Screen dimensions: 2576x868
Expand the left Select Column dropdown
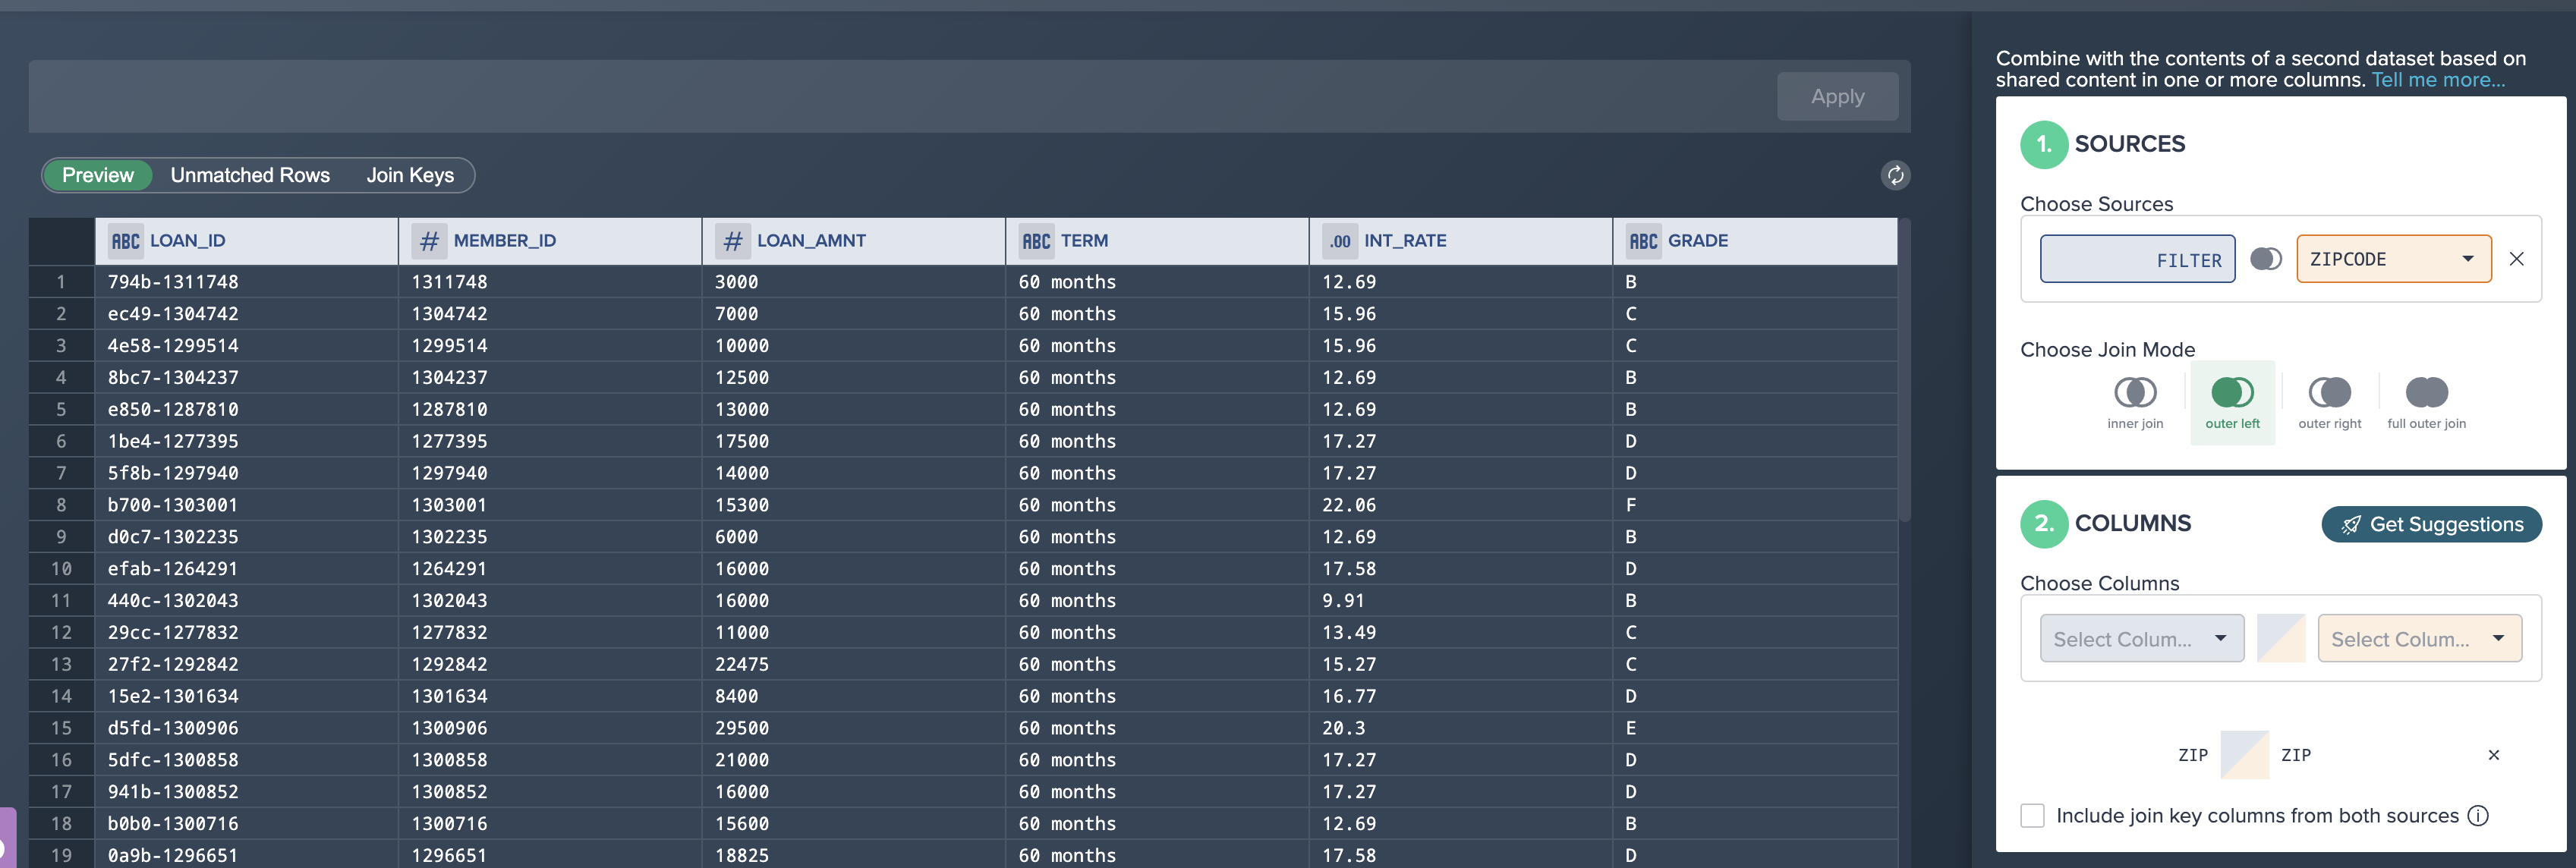(x=2141, y=639)
